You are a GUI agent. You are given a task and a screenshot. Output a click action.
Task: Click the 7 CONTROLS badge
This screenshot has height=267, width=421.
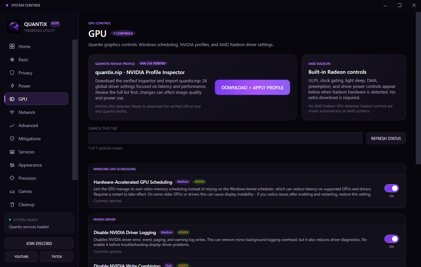(123, 33)
